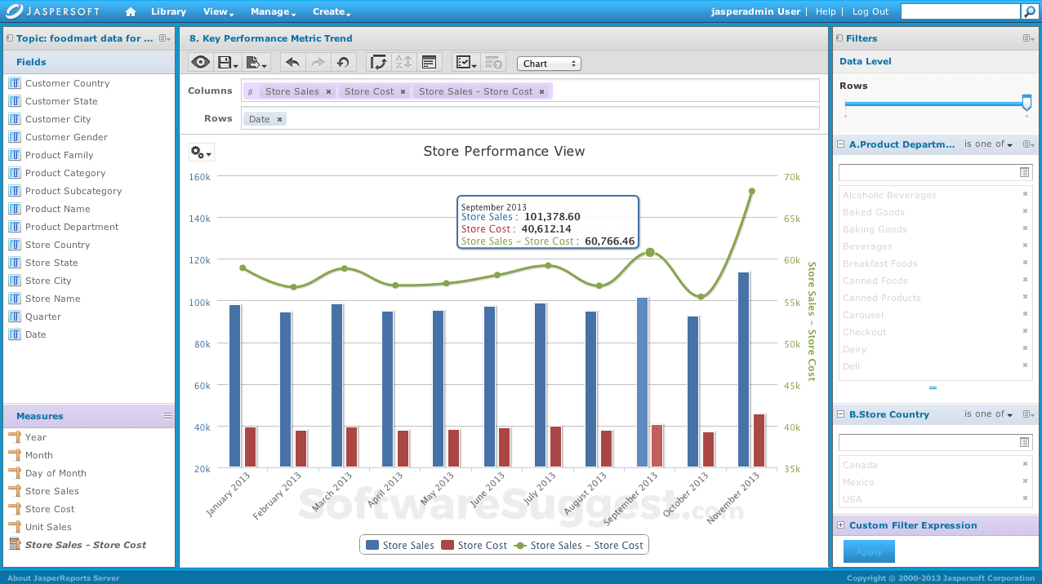Image resolution: width=1042 pixels, height=584 pixels.
Task: Collapse the B.Store Country filter section
Action: point(839,414)
